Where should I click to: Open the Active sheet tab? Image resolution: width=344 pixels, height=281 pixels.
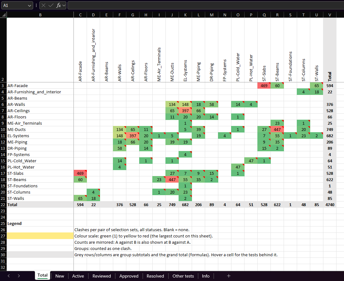(78, 276)
